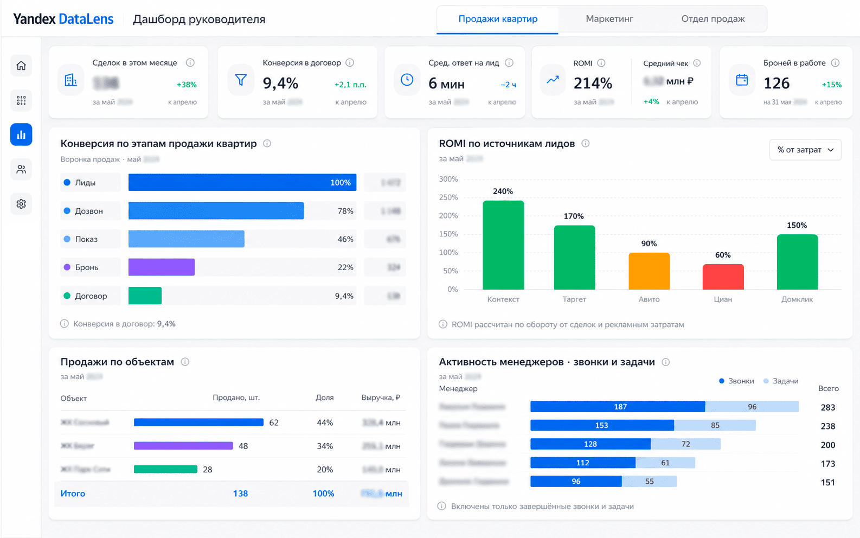The width and height of the screenshot is (860, 538).
Task: Click the Объект column header
Action: tap(73, 399)
